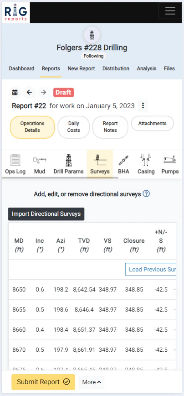Viewport: 184px width, 396px height.
Task: Click the Load Previous Surveys button
Action: tap(150, 270)
